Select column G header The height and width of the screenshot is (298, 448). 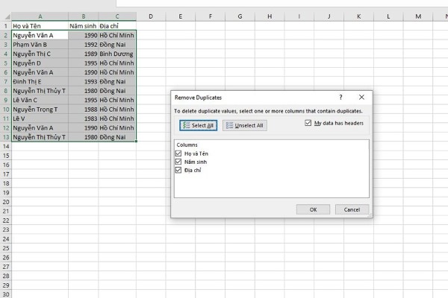(x=240, y=16)
